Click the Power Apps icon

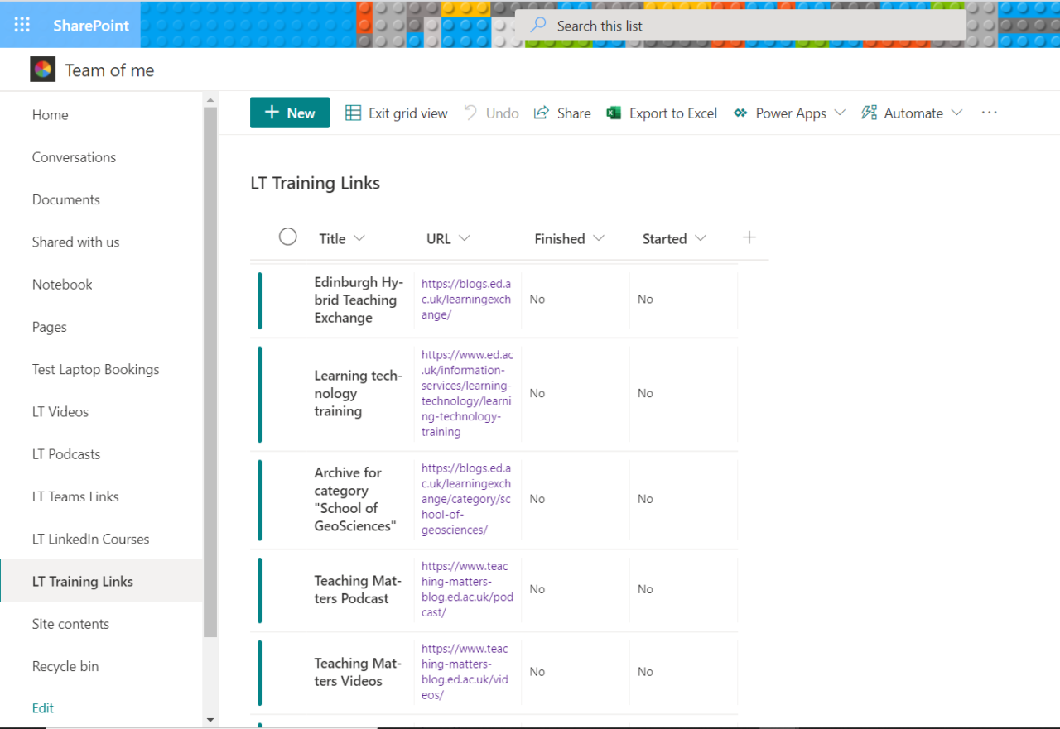[740, 113]
